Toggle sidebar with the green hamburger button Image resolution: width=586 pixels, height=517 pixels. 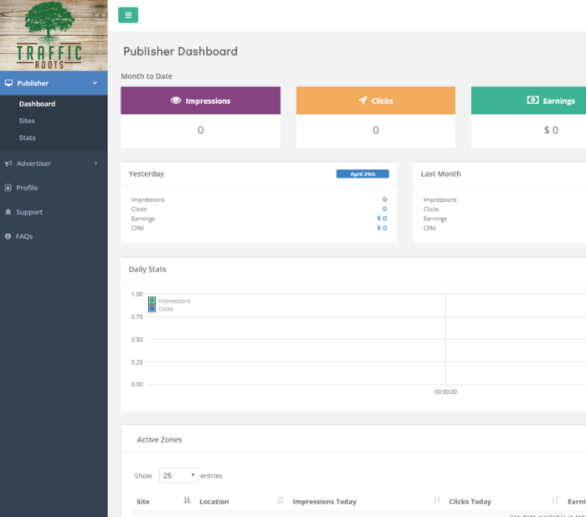(128, 15)
